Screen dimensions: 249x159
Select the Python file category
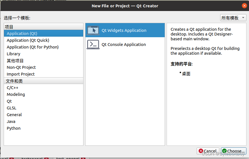click(44, 128)
